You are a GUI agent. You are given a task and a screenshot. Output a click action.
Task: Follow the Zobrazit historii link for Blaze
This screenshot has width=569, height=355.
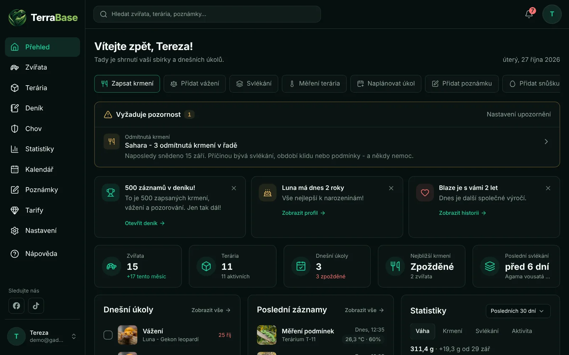coord(462,213)
